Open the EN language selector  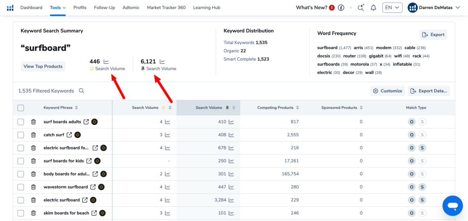392,8
